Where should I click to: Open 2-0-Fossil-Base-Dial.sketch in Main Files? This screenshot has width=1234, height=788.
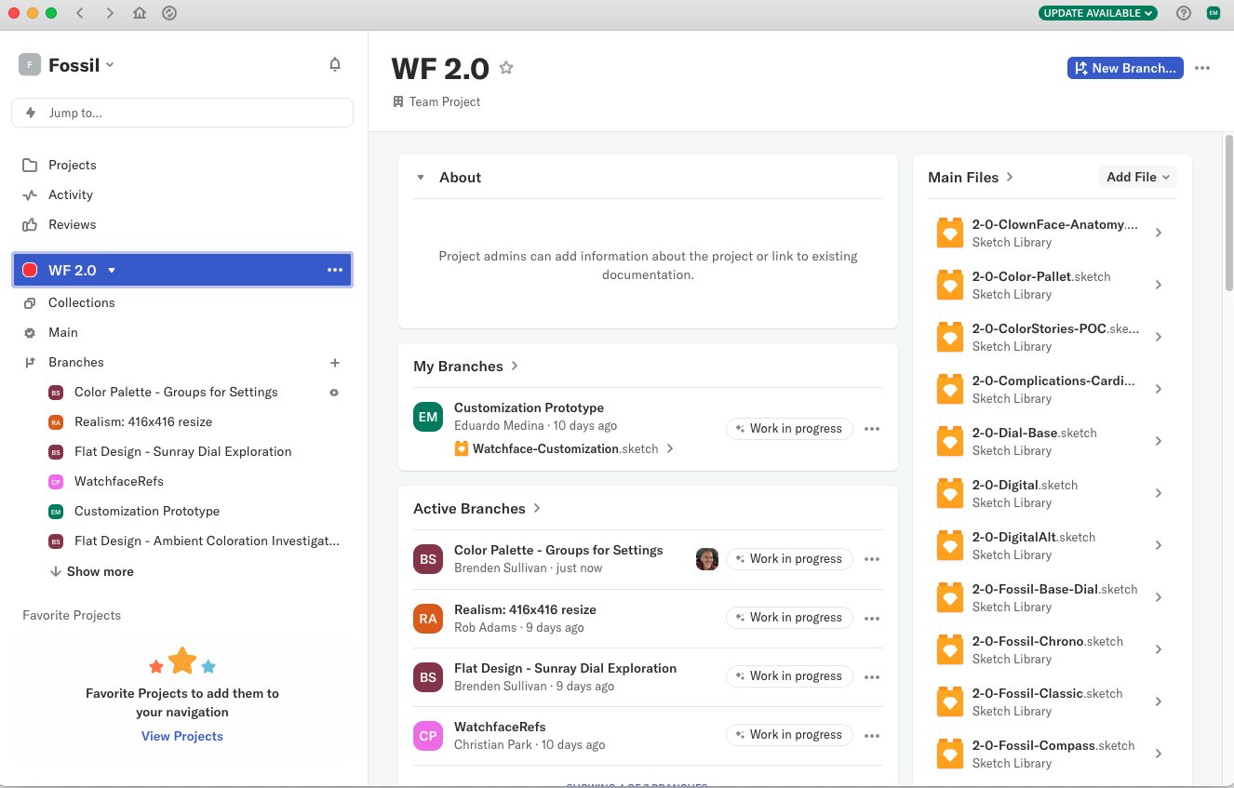(1052, 597)
